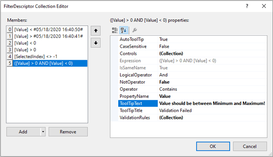
Task: Select the AutoToolTip property row
Action: (x=192, y=39)
